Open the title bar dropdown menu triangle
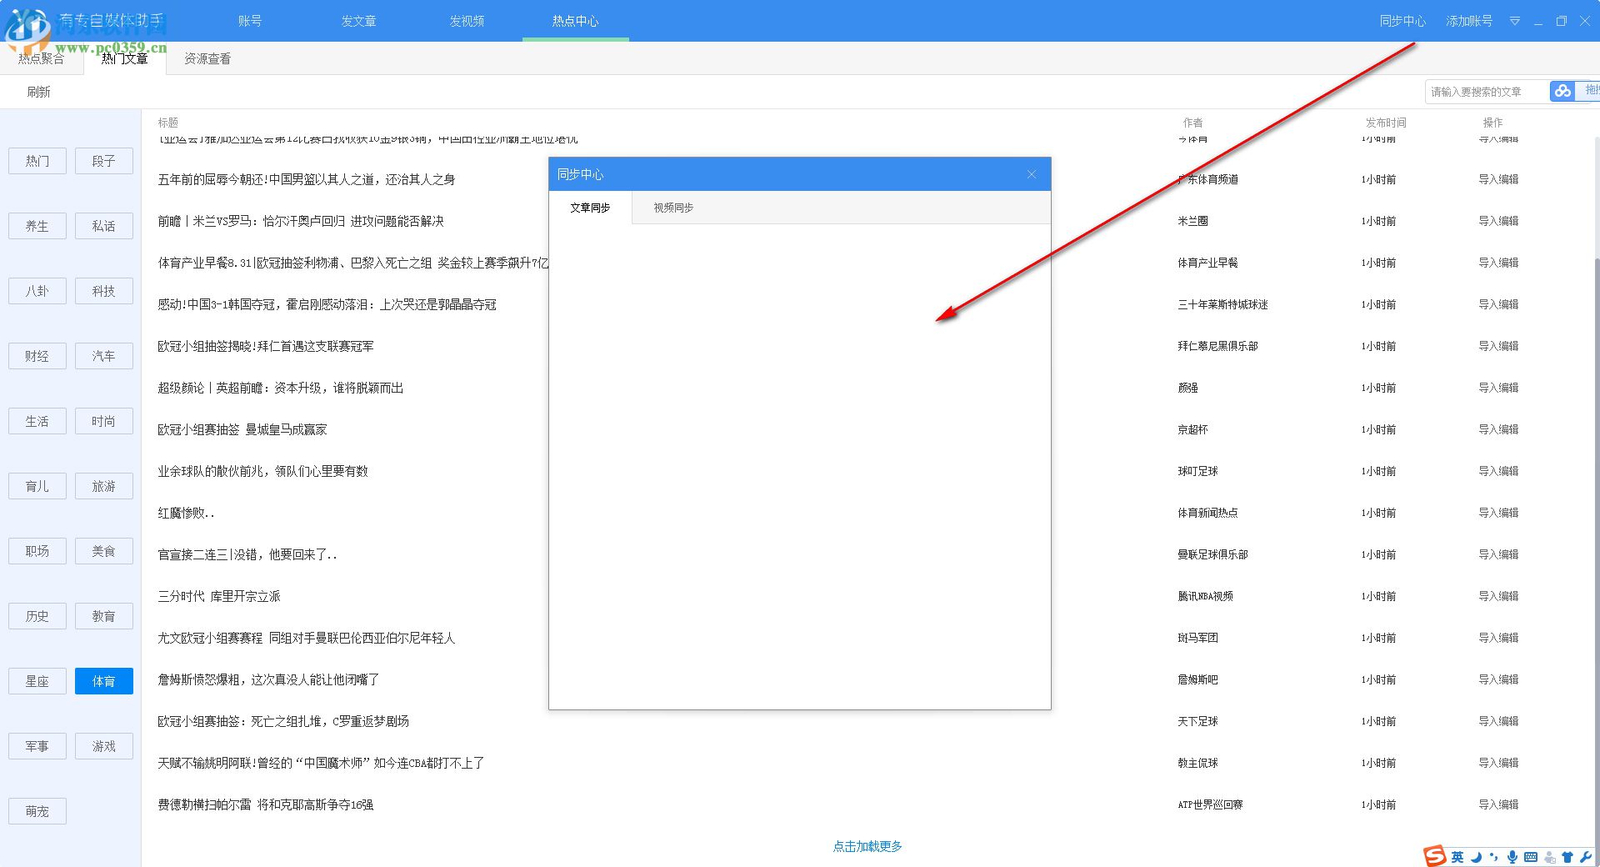Viewport: 1600px width, 867px height. 1515,21
